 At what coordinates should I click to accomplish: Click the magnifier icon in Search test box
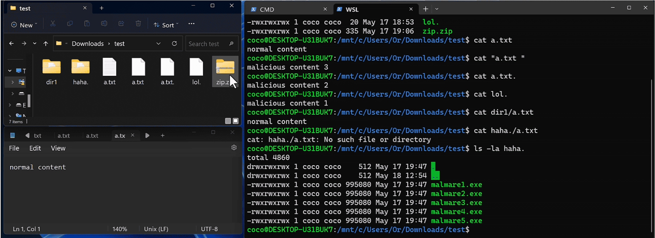pyautogui.click(x=231, y=43)
